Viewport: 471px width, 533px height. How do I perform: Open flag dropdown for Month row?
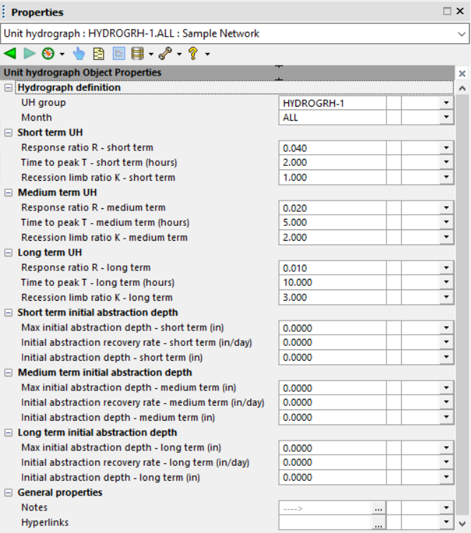tap(446, 117)
